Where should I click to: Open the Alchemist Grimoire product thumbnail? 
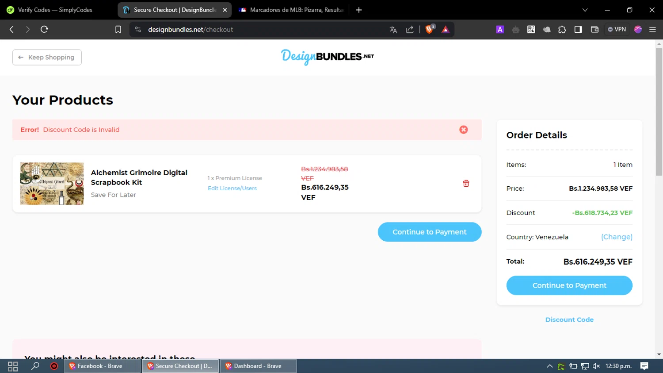coord(52,183)
